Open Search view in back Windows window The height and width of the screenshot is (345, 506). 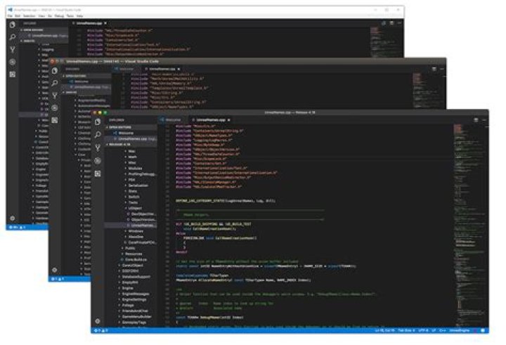pyautogui.click(x=12, y=37)
